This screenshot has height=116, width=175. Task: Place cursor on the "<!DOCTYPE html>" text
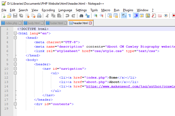coord(33,29)
